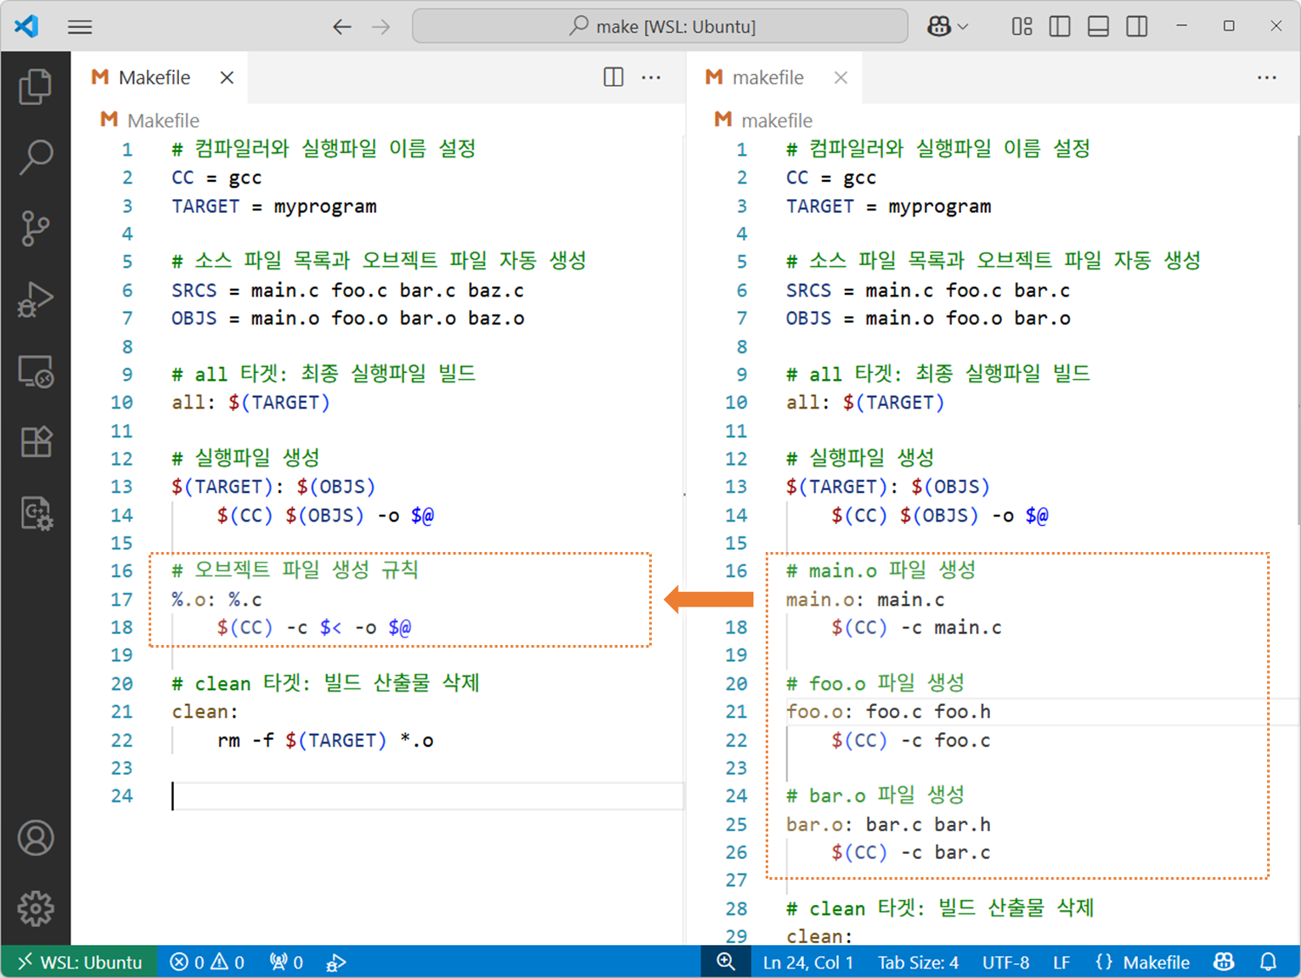The image size is (1301, 978).
Task: Click the WSL: Ubuntu remote indicator
Action: 79,961
